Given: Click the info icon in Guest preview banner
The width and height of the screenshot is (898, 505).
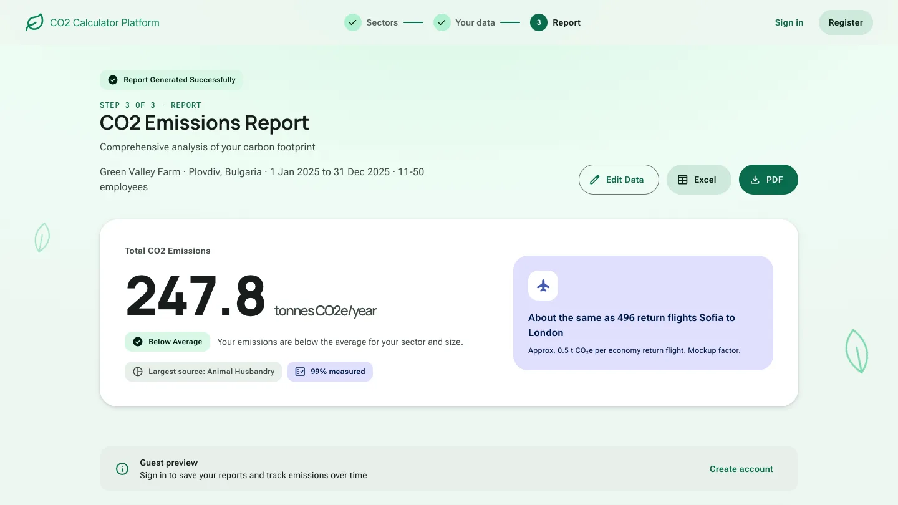Looking at the screenshot, I should click(x=122, y=469).
